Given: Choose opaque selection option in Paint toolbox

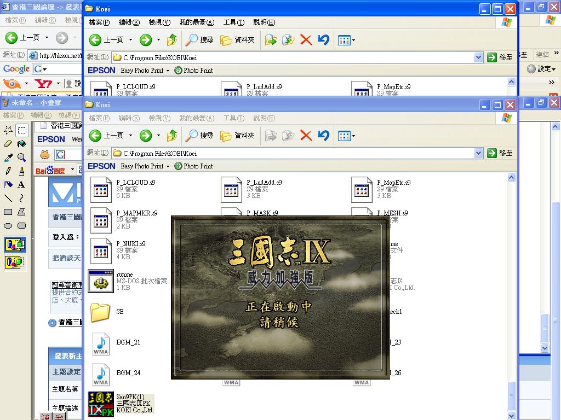Looking at the screenshot, I should click(x=15, y=244).
